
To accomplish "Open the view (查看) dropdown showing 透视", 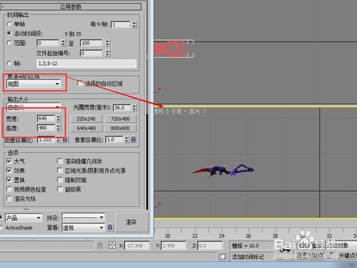I will click(x=84, y=228).
